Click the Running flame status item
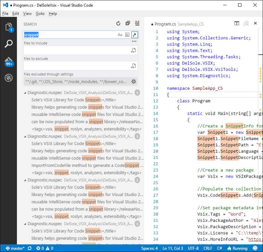The height and width of the screenshot is (252, 263). 237,248
